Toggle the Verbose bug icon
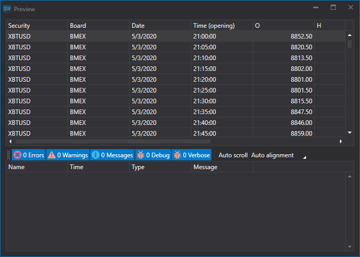 177,155
